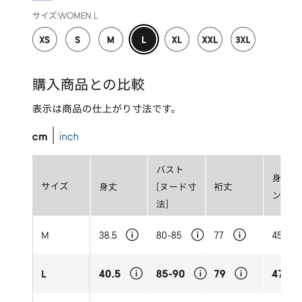Screen dimensions: 302x302
Task: Click info icon beside 79 sleeve length
Action: pyautogui.click(x=241, y=273)
